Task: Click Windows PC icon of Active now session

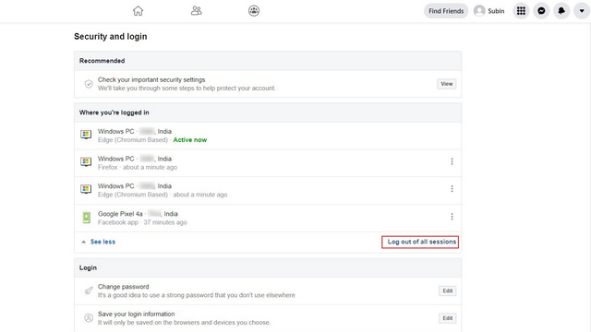Action: click(x=86, y=135)
